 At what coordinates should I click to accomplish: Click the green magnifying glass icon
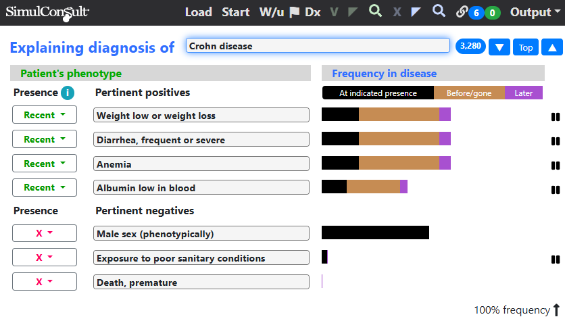click(x=375, y=11)
